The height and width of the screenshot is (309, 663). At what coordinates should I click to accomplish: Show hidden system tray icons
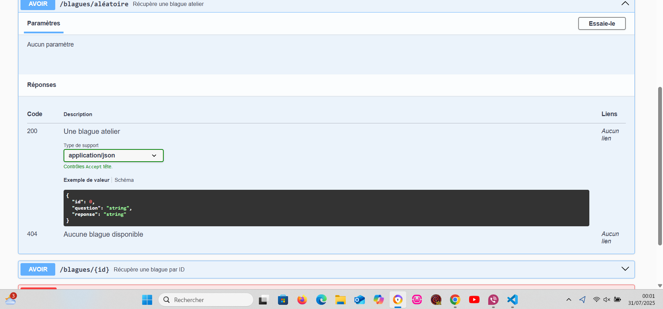(569, 300)
